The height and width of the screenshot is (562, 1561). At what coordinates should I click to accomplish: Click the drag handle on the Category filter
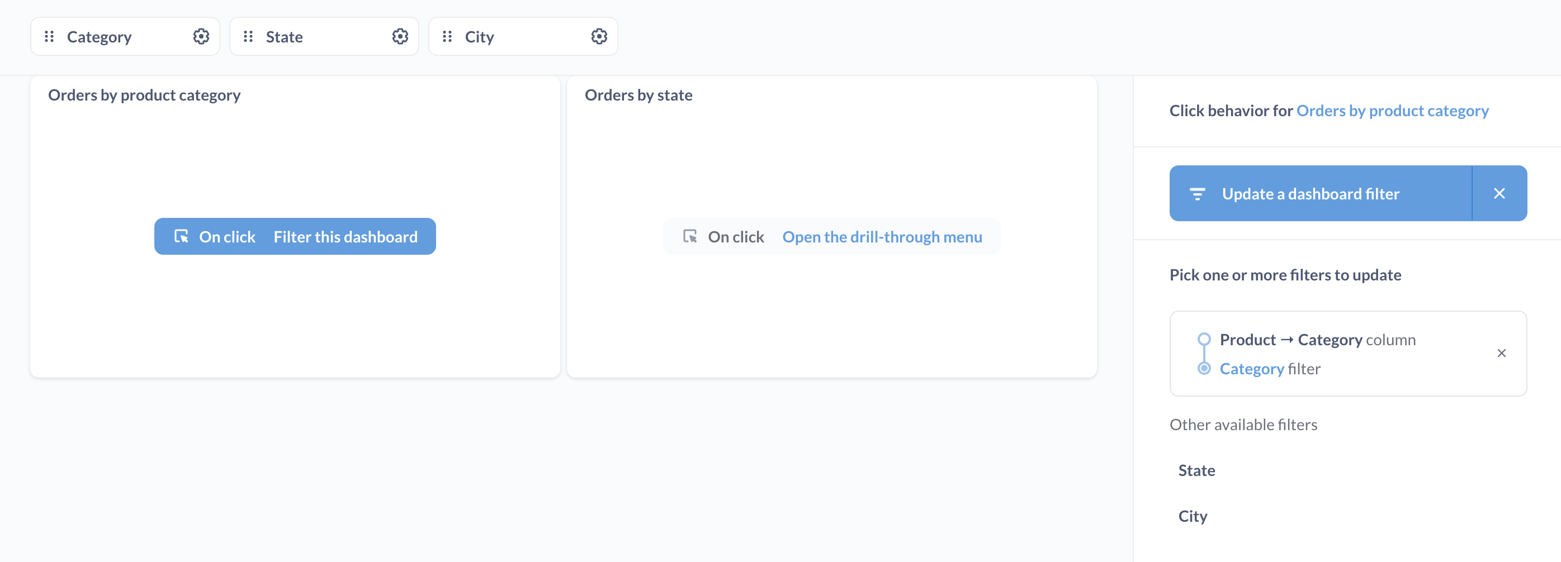coord(50,36)
